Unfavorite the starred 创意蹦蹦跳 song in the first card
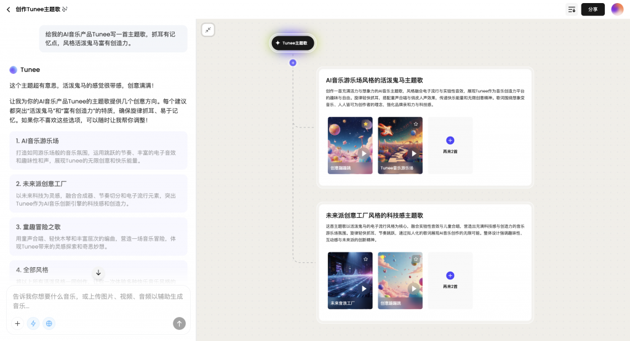 (x=365, y=124)
